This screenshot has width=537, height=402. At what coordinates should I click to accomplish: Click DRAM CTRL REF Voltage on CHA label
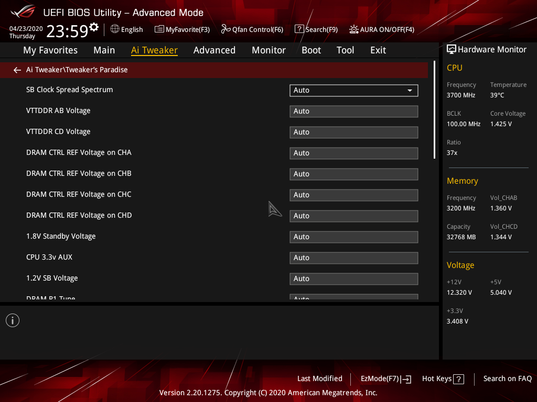[79, 152]
